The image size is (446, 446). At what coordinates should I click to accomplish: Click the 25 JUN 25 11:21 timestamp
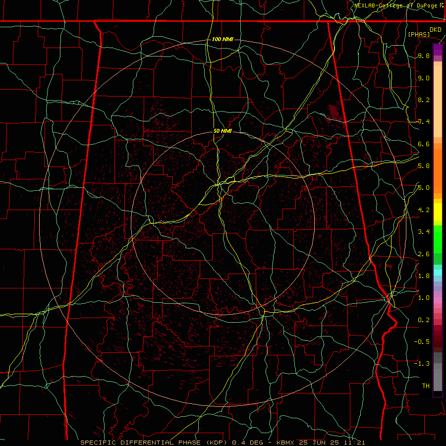click(332, 443)
